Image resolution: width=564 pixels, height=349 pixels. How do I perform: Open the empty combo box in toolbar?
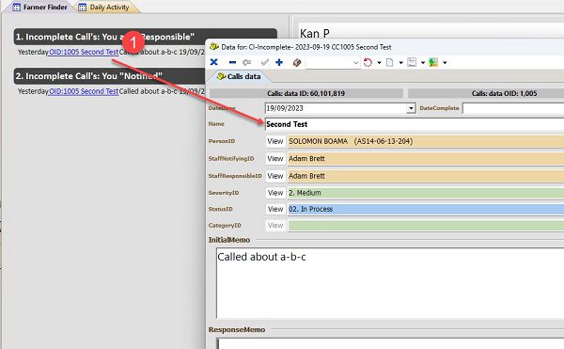coord(333,63)
